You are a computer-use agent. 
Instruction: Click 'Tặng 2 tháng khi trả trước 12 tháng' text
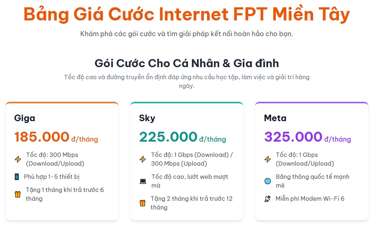tap(192, 203)
